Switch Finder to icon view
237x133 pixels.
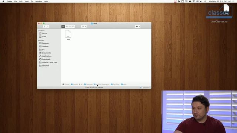tap(63, 26)
